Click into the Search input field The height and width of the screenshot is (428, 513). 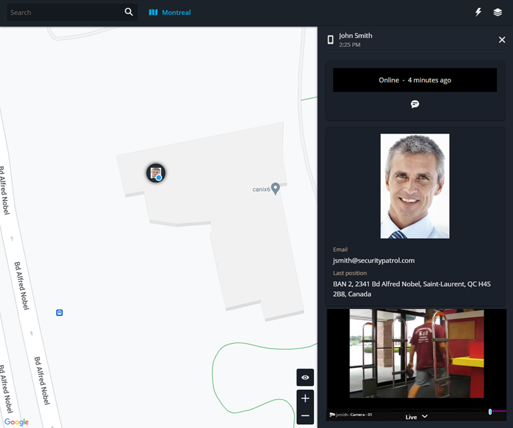63,12
